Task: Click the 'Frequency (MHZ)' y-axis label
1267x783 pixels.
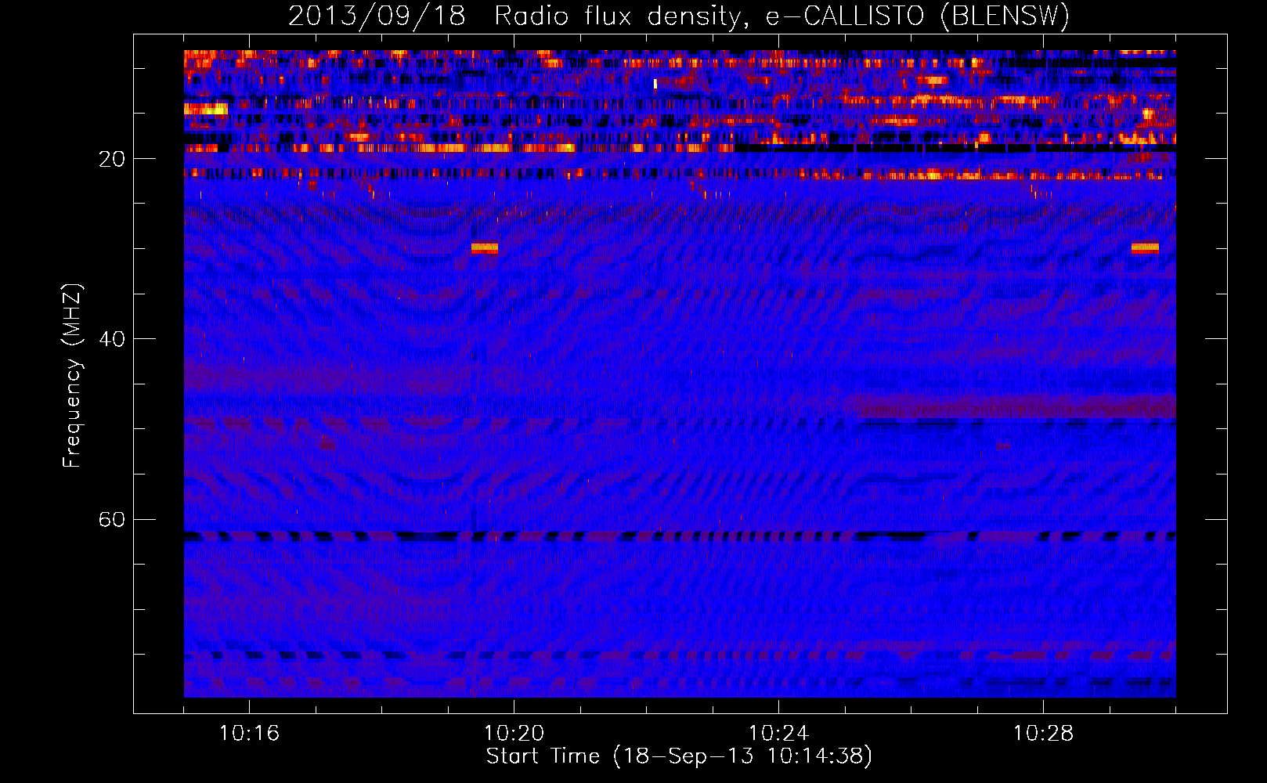Action: pyautogui.click(x=72, y=376)
